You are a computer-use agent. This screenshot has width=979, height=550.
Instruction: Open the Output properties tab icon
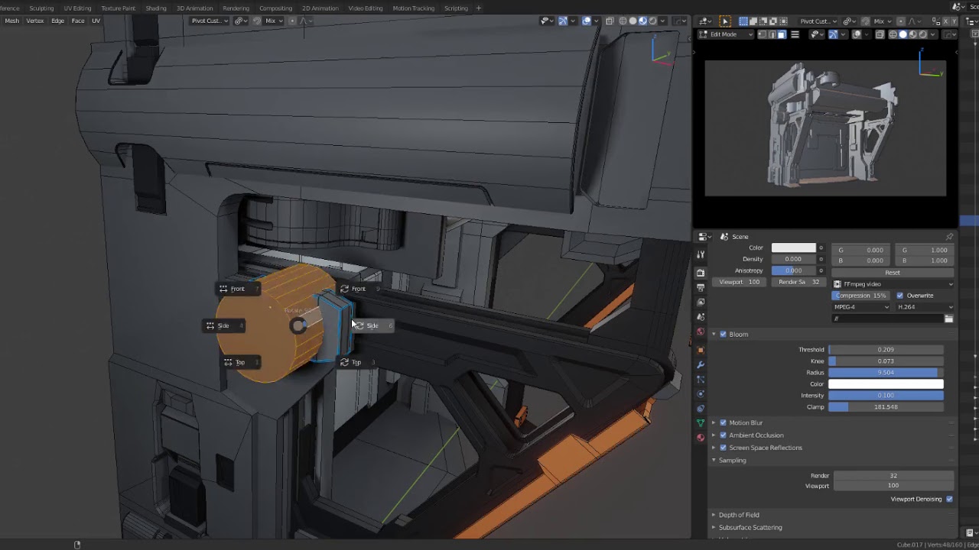(x=700, y=287)
